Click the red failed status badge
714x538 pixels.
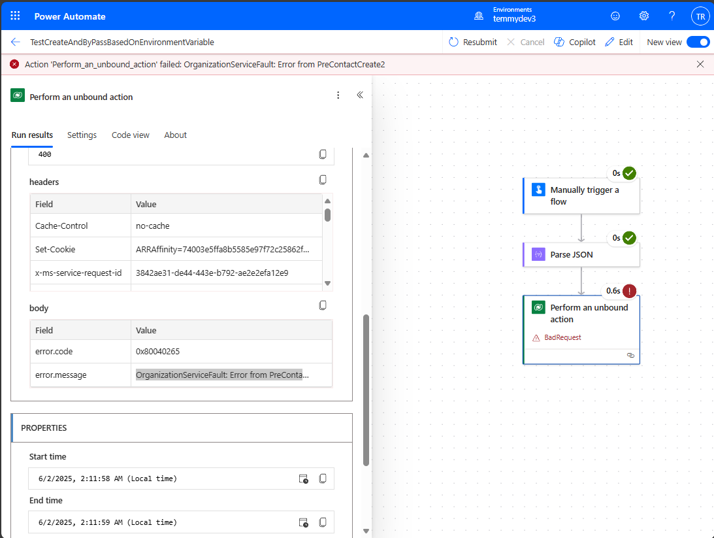[x=629, y=291]
